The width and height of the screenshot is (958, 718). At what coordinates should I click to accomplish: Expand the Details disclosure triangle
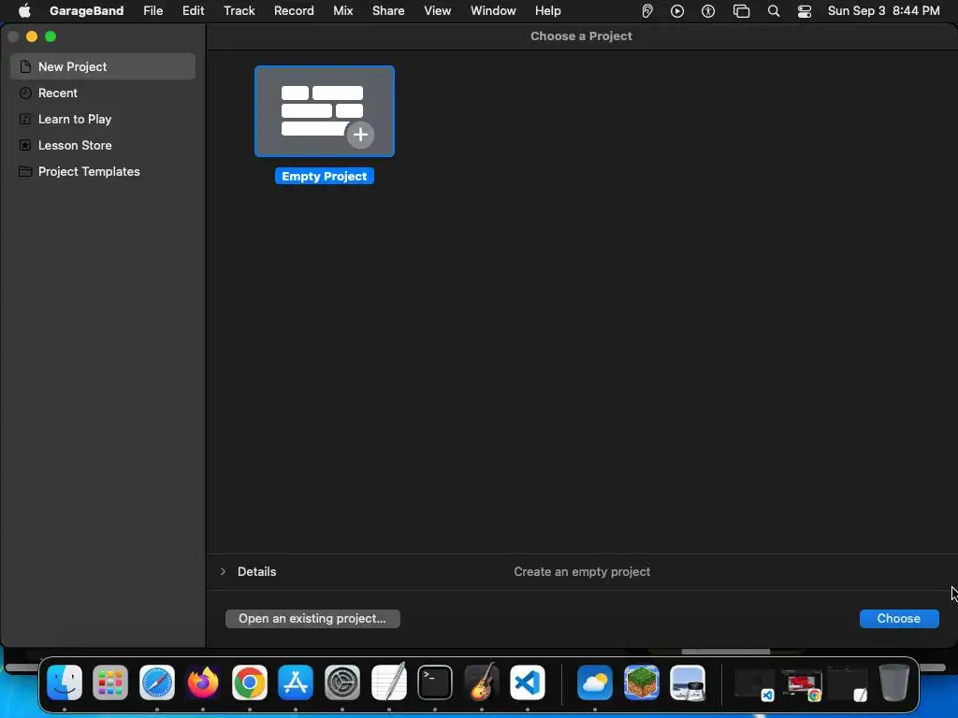pyautogui.click(x=223, y=571)
